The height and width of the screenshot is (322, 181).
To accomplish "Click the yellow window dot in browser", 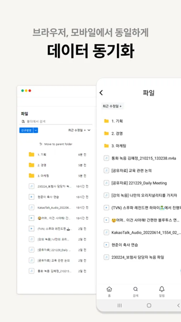I will tap(26, 91).
